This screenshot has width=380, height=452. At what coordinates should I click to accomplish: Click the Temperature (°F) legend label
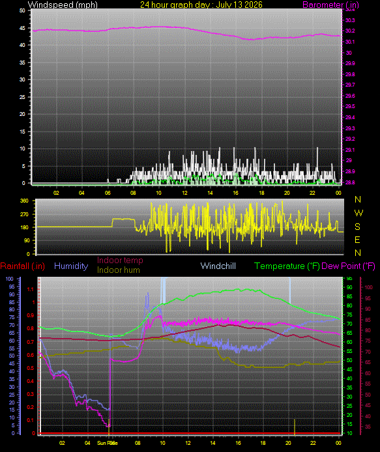tap(287, 266)
